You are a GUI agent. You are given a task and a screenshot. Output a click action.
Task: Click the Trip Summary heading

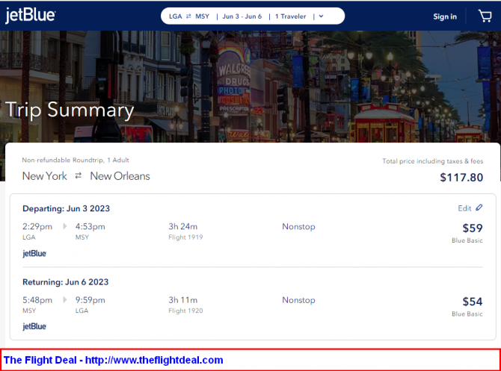pos(70,110)
